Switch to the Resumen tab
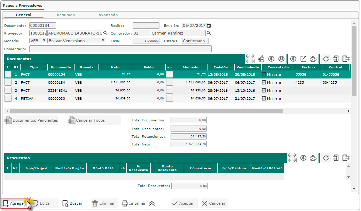The image size is (361, 211). tap(66, 15)
